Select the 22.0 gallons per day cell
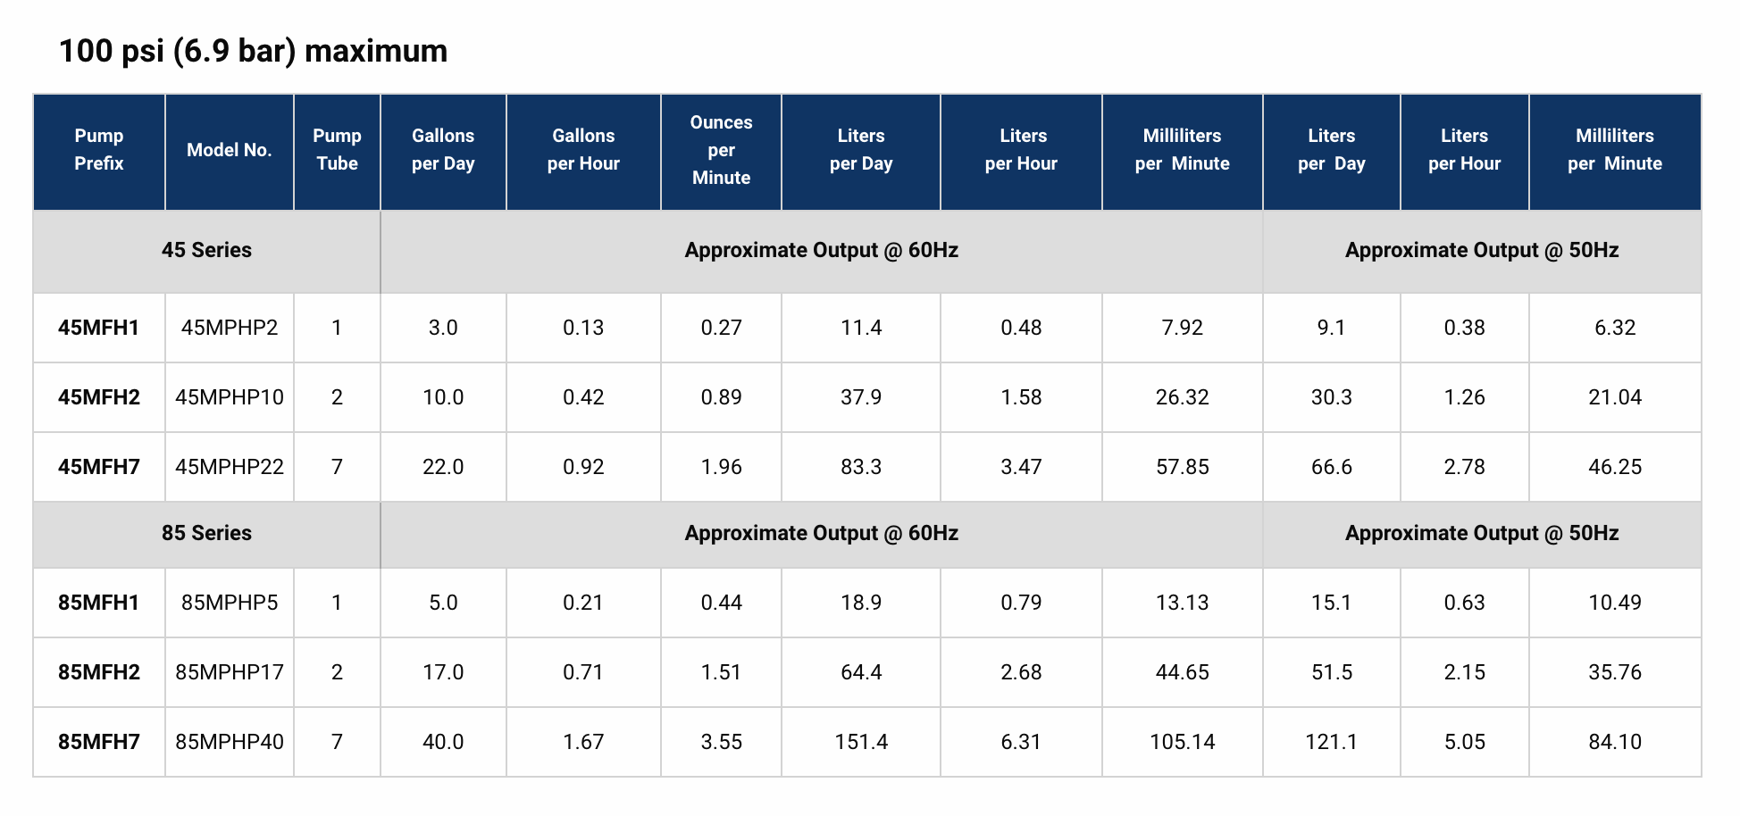Viewport: 1740px width, 816px height. coord(443,467)
